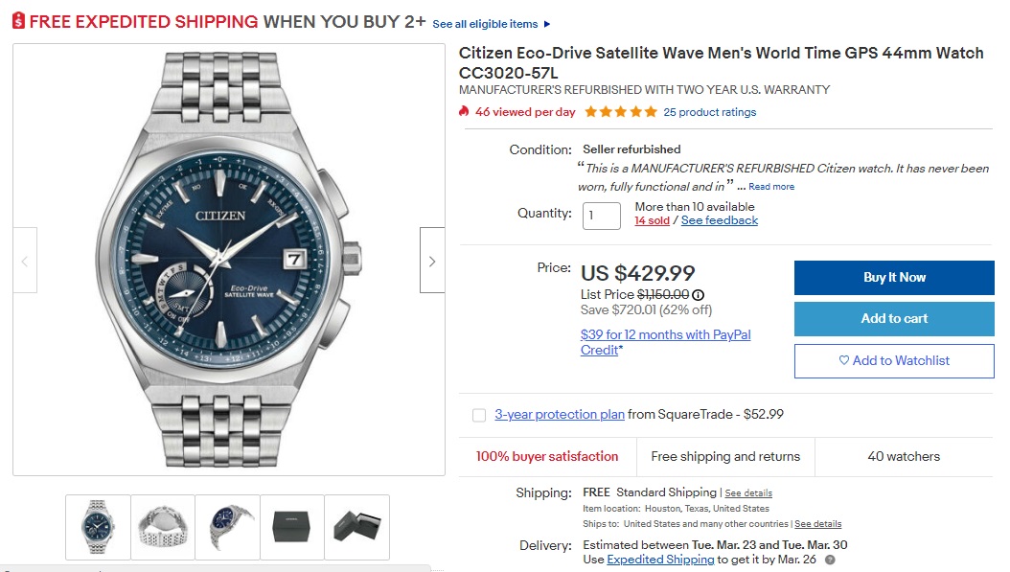Add the watch to cart

pyautogui.click(x=893, y=318)
